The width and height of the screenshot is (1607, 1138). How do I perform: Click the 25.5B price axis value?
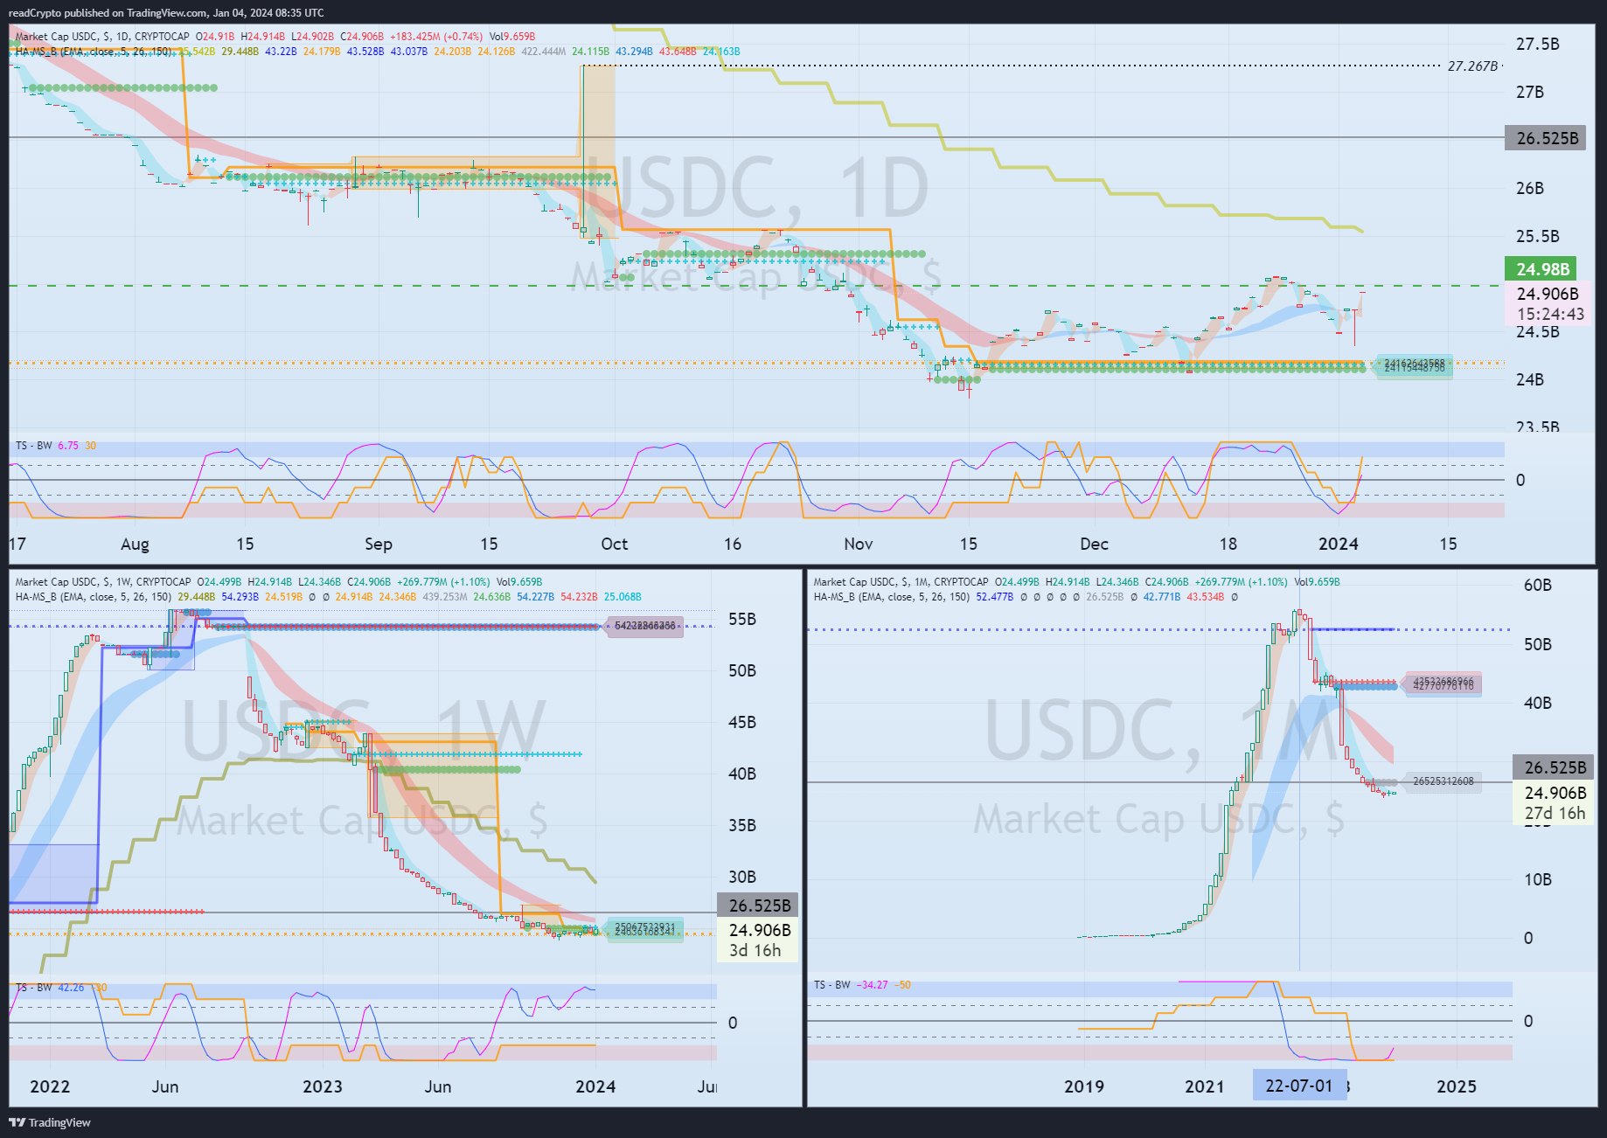pos(1537,236)
